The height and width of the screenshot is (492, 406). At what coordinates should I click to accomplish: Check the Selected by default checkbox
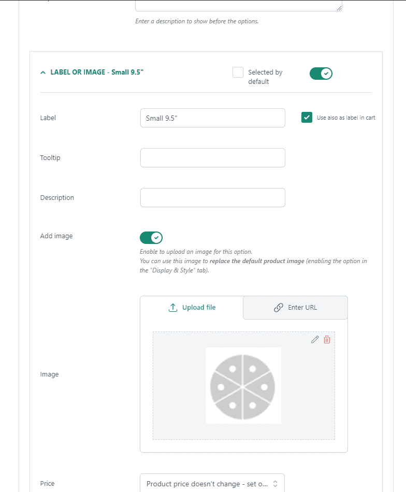[x=238, y=72]
